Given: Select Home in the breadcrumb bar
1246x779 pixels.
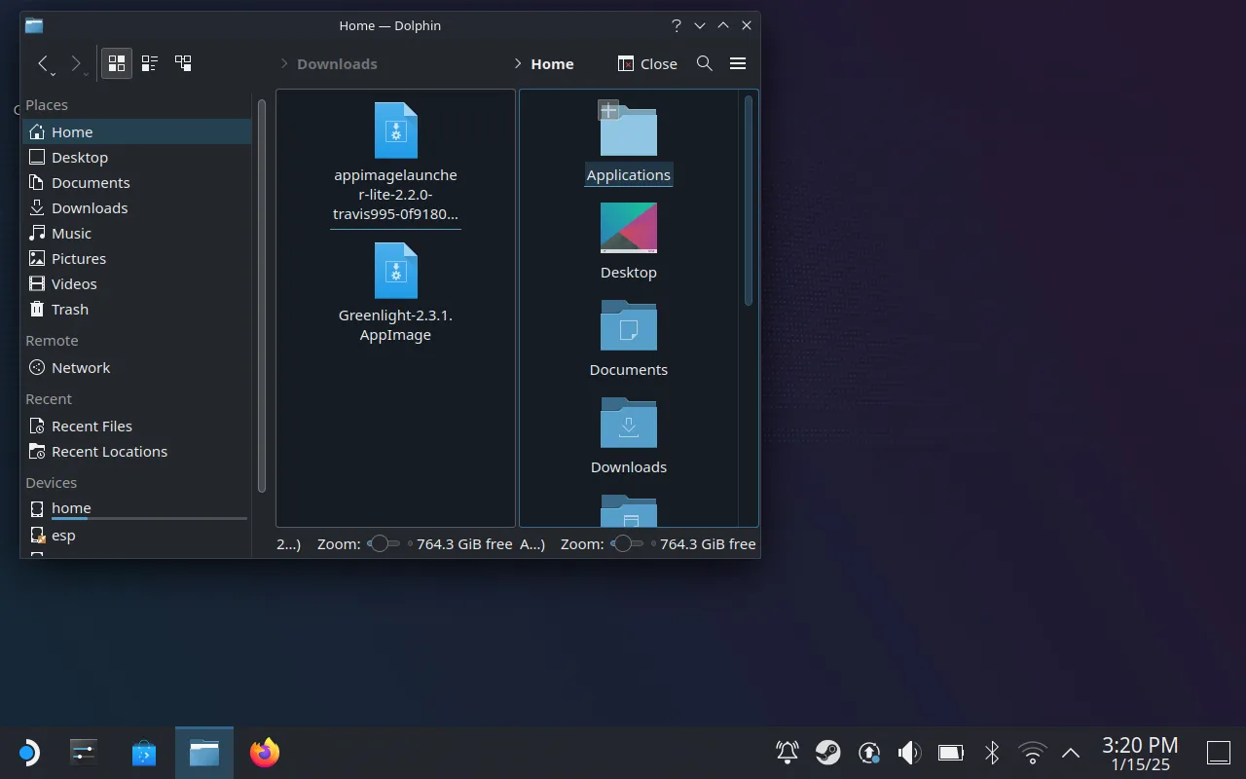Looking at the screenshot, I should pyautogui.click(x=553, y=63).
